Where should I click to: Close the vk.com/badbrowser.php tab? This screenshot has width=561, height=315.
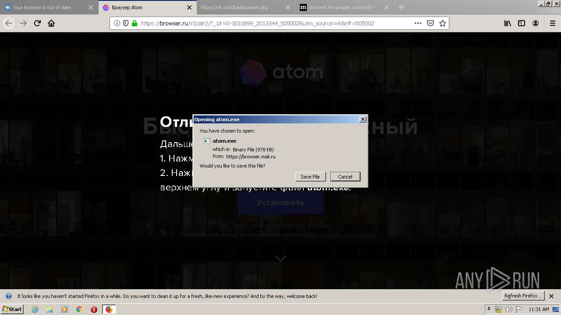tap(288, 7)
